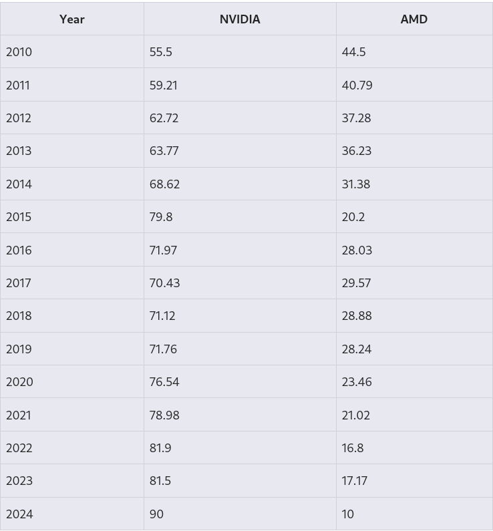
Task: Select NVIDIA value 90
Action: [x=156, y=514]
